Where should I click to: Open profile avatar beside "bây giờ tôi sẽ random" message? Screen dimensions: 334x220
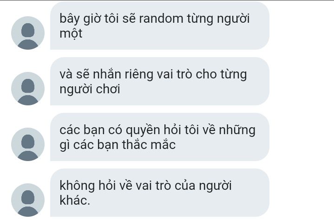pyautogui.click(x=28, y=33)
